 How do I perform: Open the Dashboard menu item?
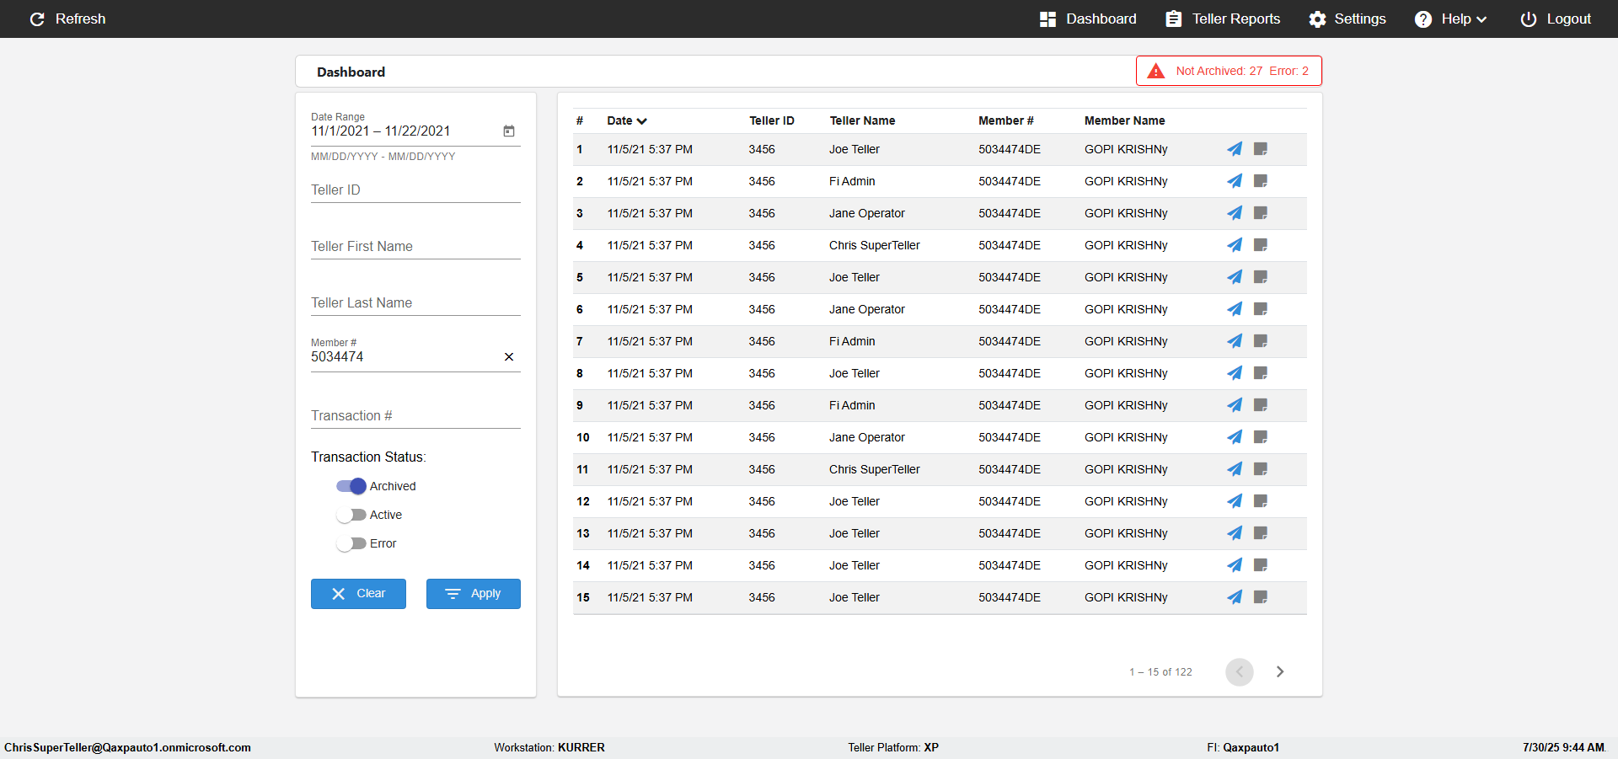pos(1088,19)
